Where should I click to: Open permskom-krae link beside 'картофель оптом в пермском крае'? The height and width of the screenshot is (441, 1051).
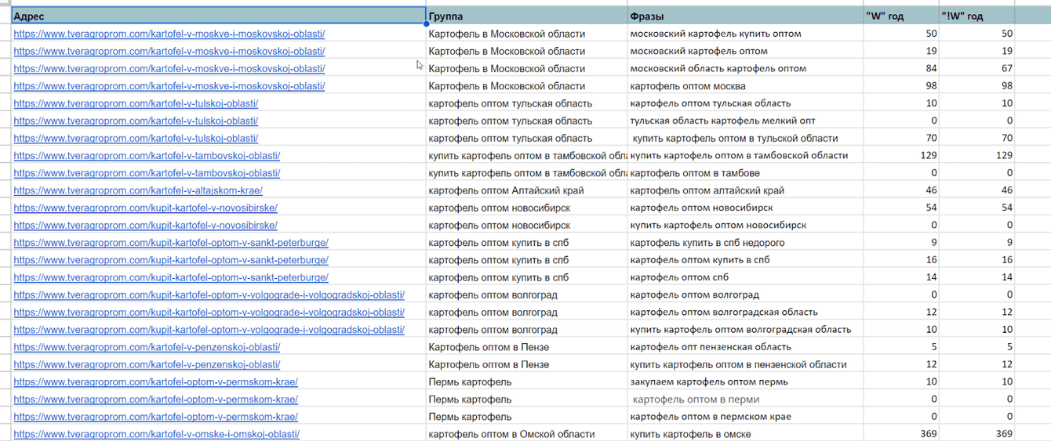point(155,417)
